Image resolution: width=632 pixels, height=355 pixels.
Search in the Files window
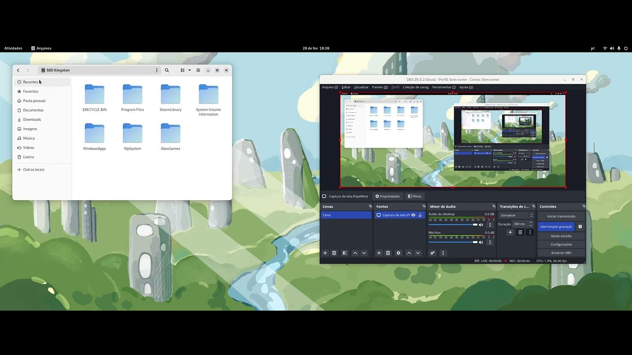[x=167, y=71]
